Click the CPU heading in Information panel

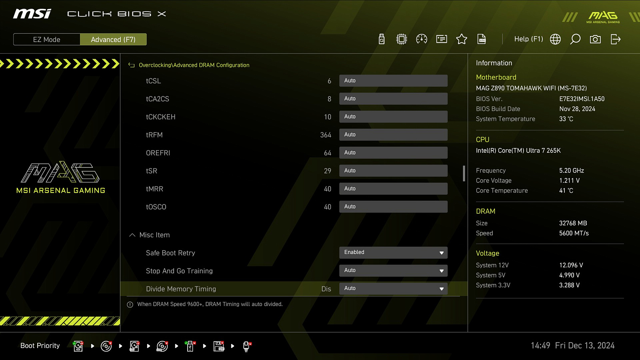click(x=482, y=140)
